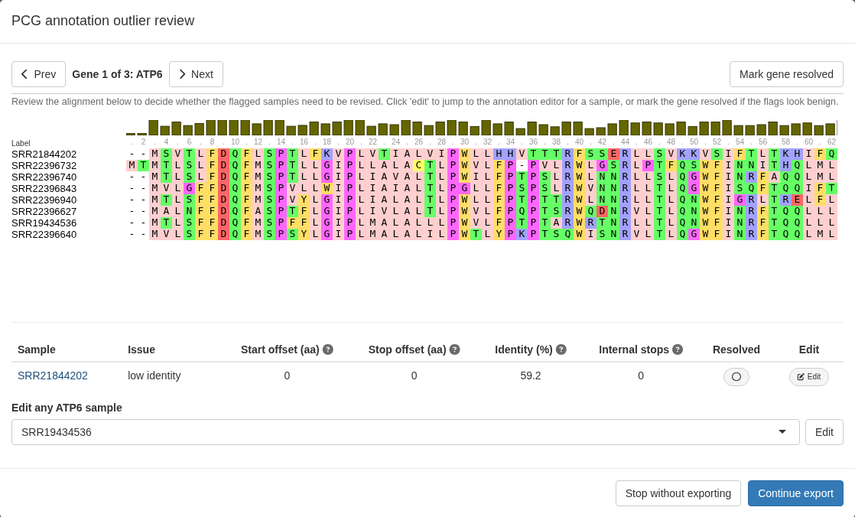Select alignment row label SRR22396627

tap(44, 212)
